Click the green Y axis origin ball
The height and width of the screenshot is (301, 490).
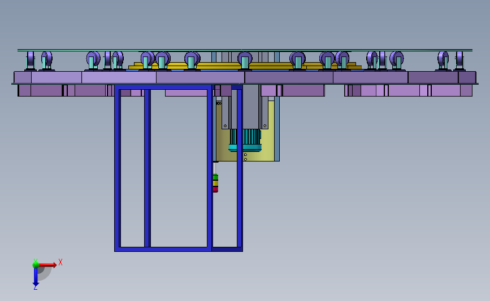click(x=36, y=265)
